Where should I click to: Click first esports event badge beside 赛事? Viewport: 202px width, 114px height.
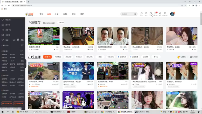tap(14, 40)
